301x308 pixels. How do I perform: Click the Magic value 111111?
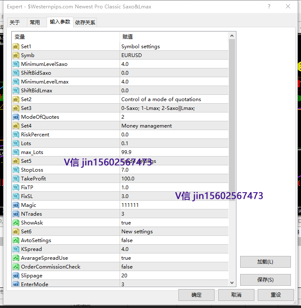click(130, 205)
